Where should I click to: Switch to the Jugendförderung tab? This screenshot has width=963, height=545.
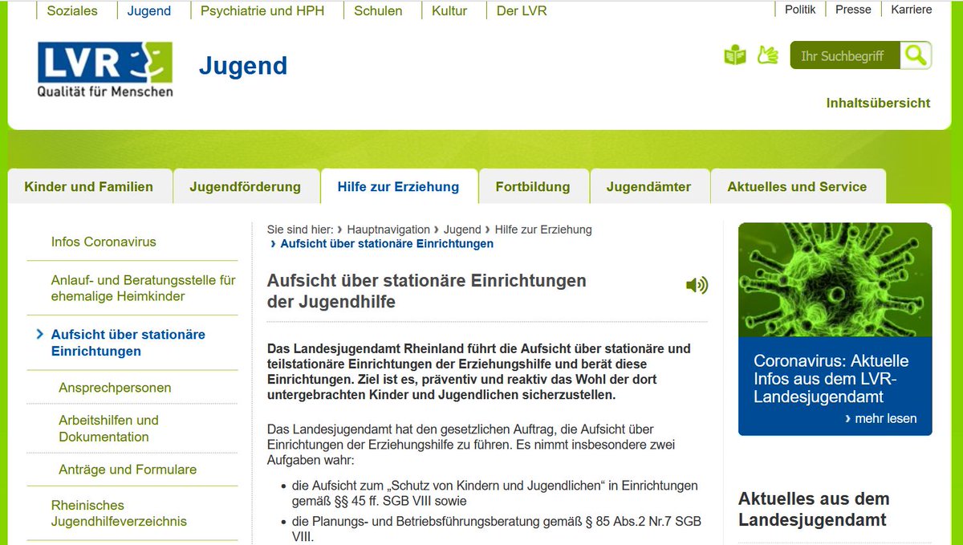[x=246, y=186]
